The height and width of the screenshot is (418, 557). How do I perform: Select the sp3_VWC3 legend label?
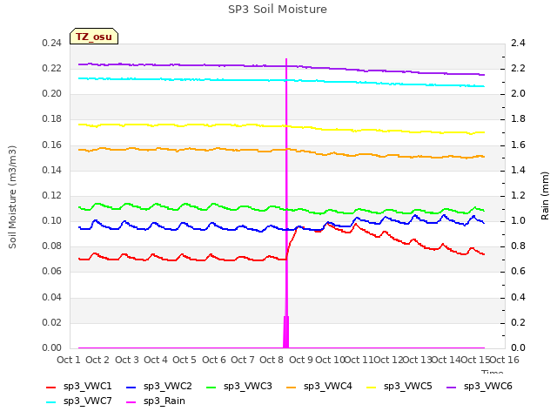pos(247,386)
